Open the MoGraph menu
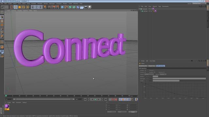The height and width of the screenshot is (117, 209). pos(52,4)
